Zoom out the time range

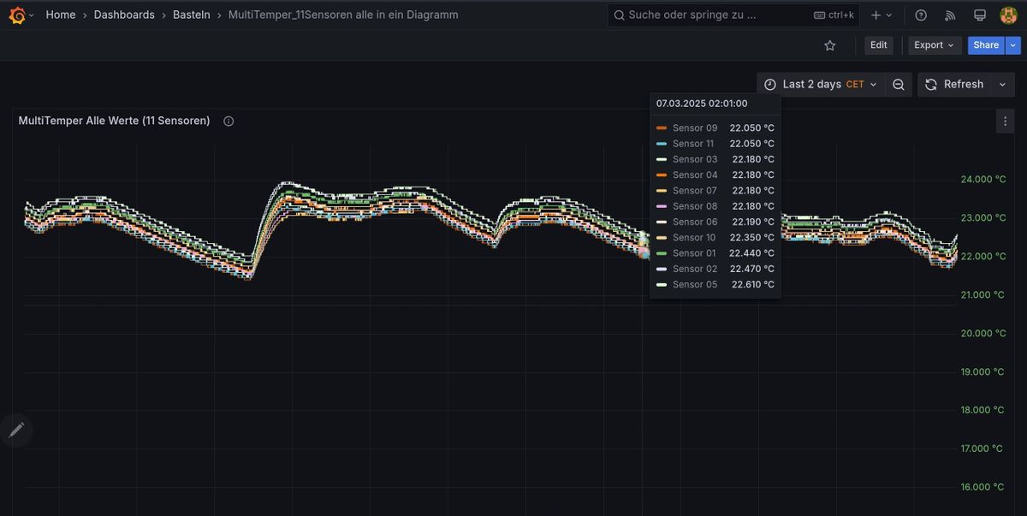[x=898, y=84]
